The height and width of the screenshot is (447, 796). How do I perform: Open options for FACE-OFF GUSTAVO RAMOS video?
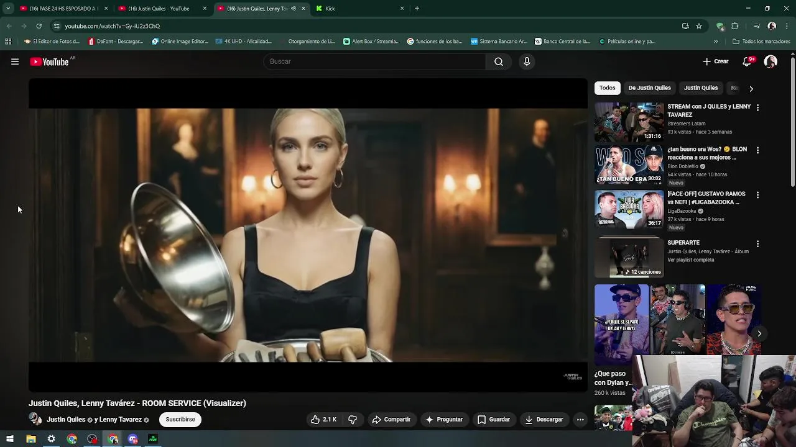[757, 195]
